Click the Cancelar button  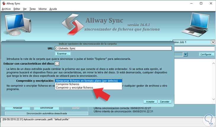[165, 102]
